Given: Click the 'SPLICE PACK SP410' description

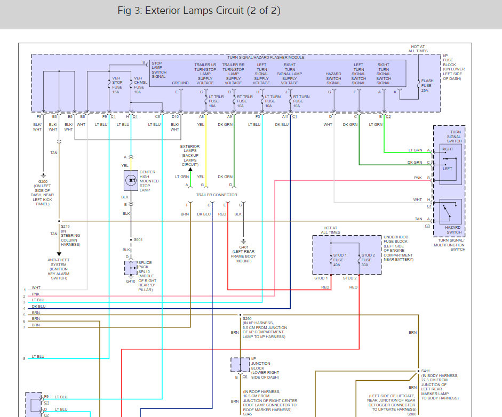Looking at the screenshot, I should pos(147,276).
